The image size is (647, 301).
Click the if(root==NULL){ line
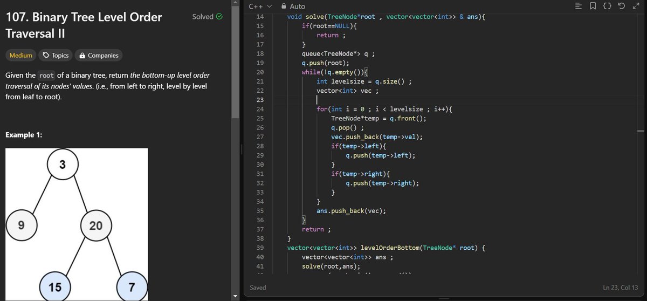[x=328, y=26]
